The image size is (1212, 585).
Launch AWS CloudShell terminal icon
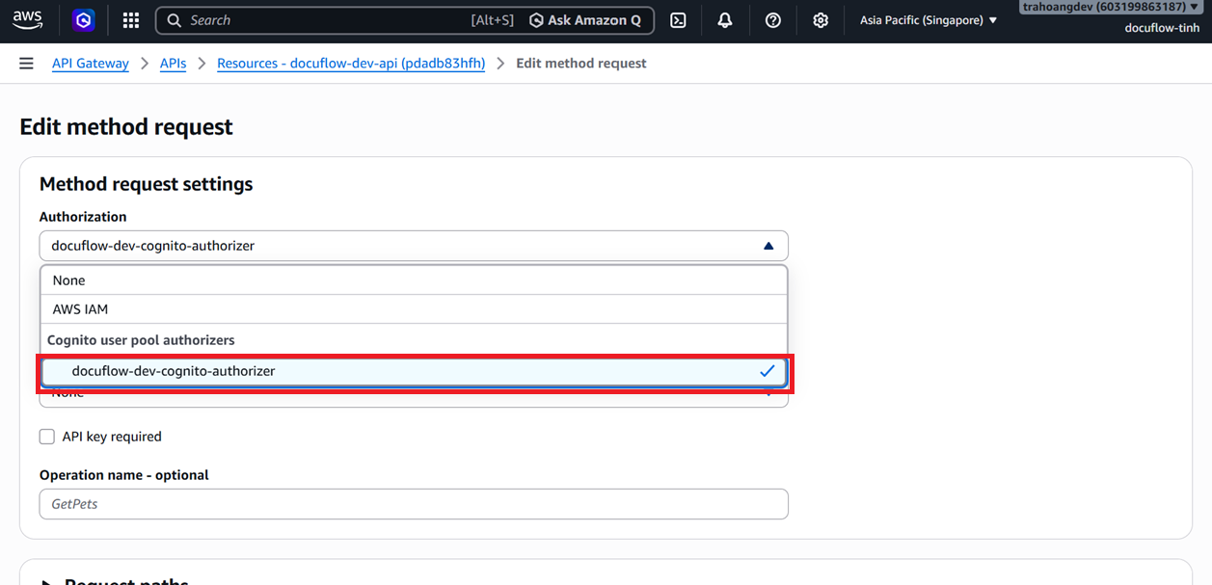(679, 20)
